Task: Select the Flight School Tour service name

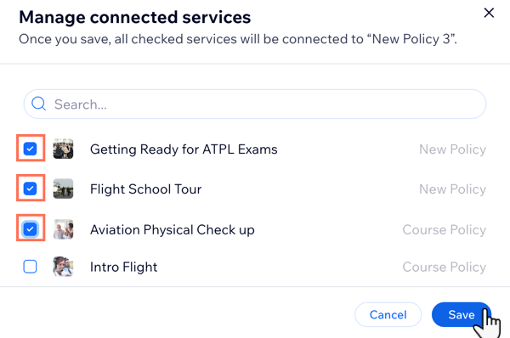Action: pos(145,189)
